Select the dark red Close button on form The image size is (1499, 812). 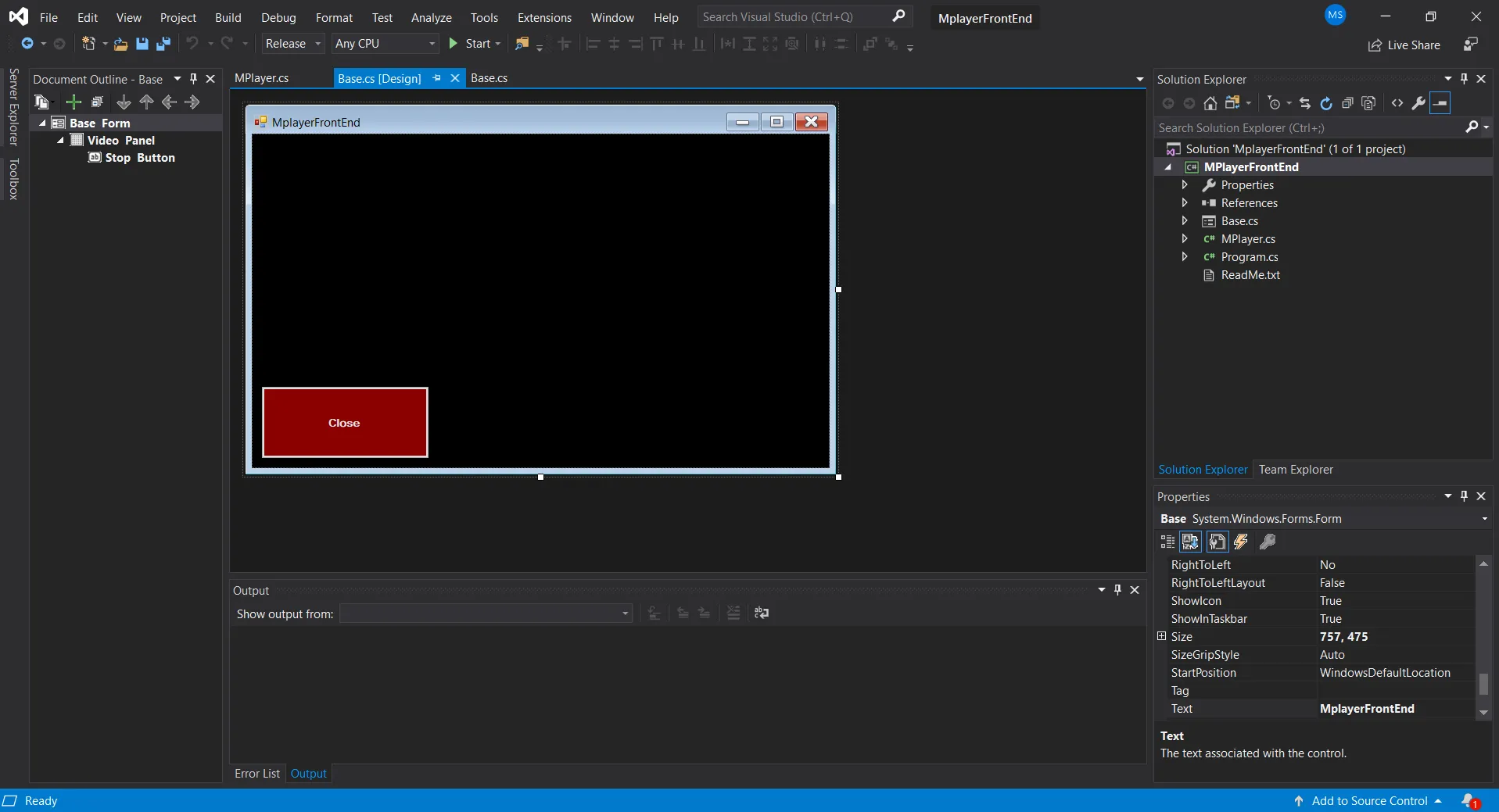tap(345, 422)
